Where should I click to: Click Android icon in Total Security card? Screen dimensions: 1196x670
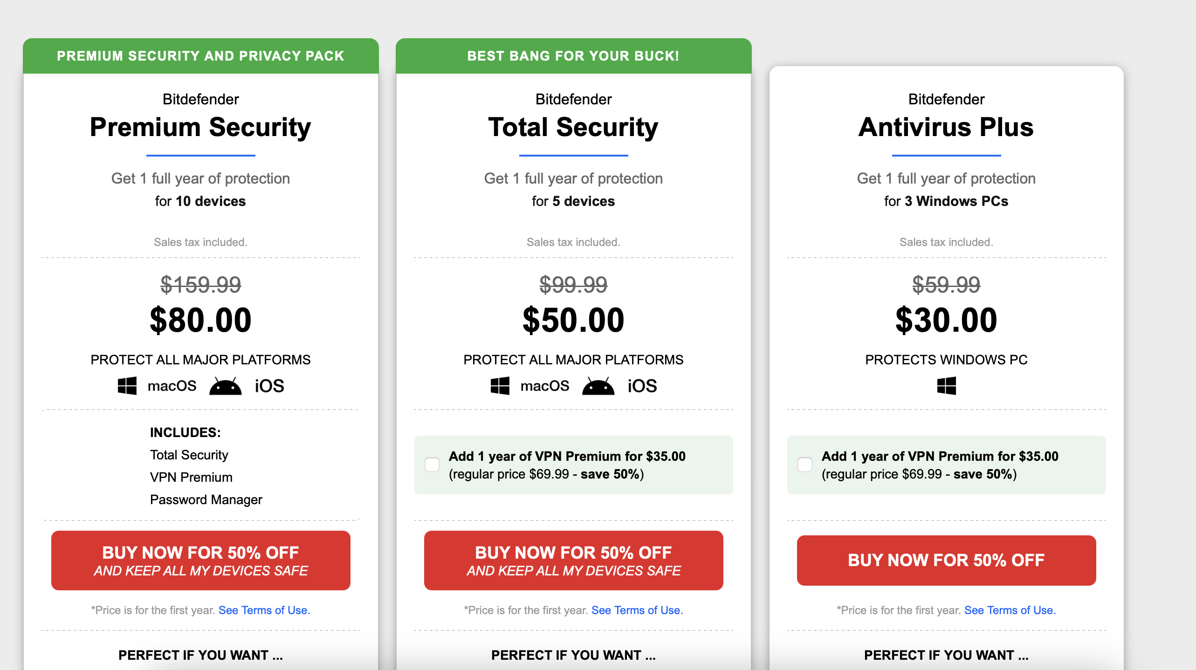pyautogui.click(x=598, y=386)
